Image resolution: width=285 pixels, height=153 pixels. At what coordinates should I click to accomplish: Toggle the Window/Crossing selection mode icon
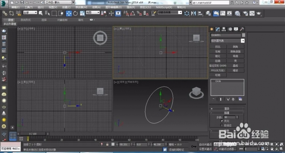(x=61, y=13)
